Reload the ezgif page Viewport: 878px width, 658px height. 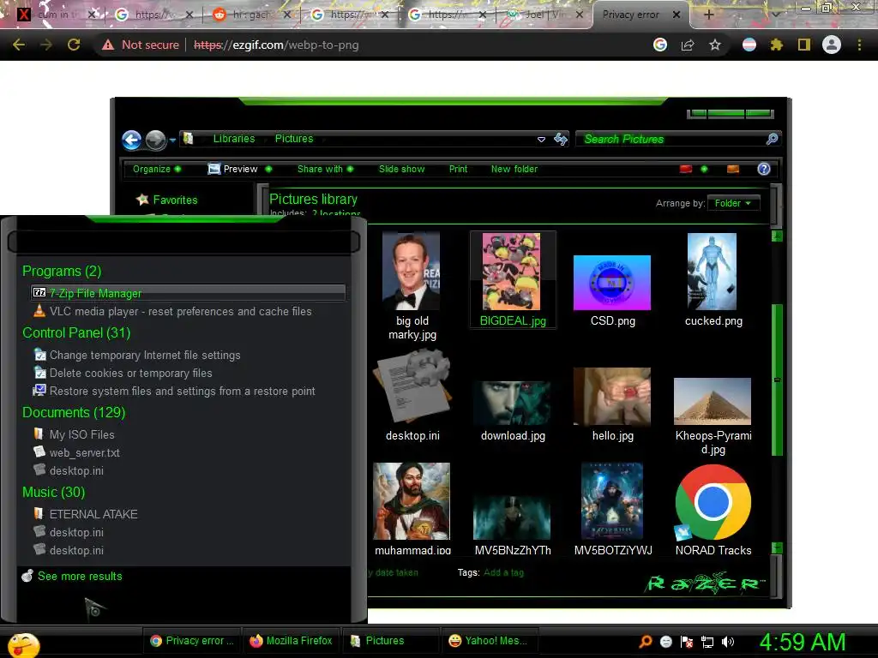pos(74,45)
